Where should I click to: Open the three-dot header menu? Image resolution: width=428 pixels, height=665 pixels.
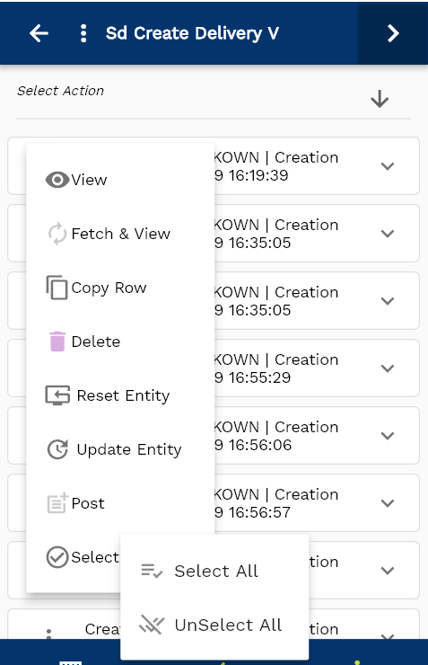[x=83, y=33]
